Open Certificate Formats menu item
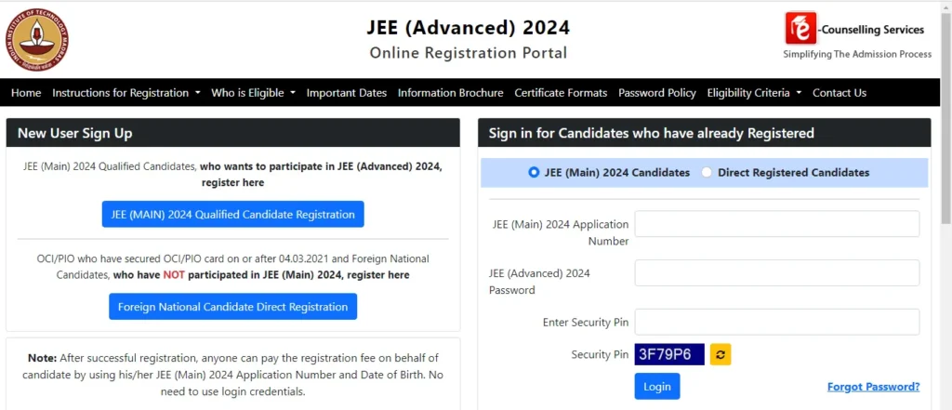Screen dimensions: 952x410 [x=561, y=93]
